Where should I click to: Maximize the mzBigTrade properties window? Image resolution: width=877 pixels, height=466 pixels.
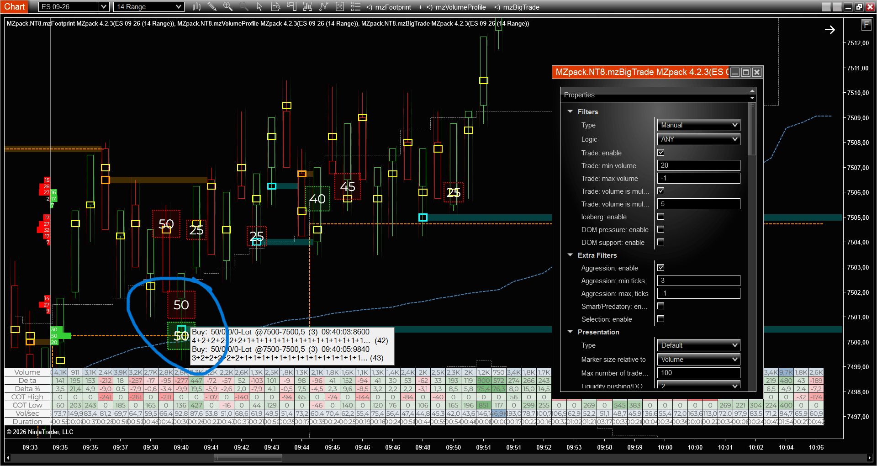click(746, 72)
